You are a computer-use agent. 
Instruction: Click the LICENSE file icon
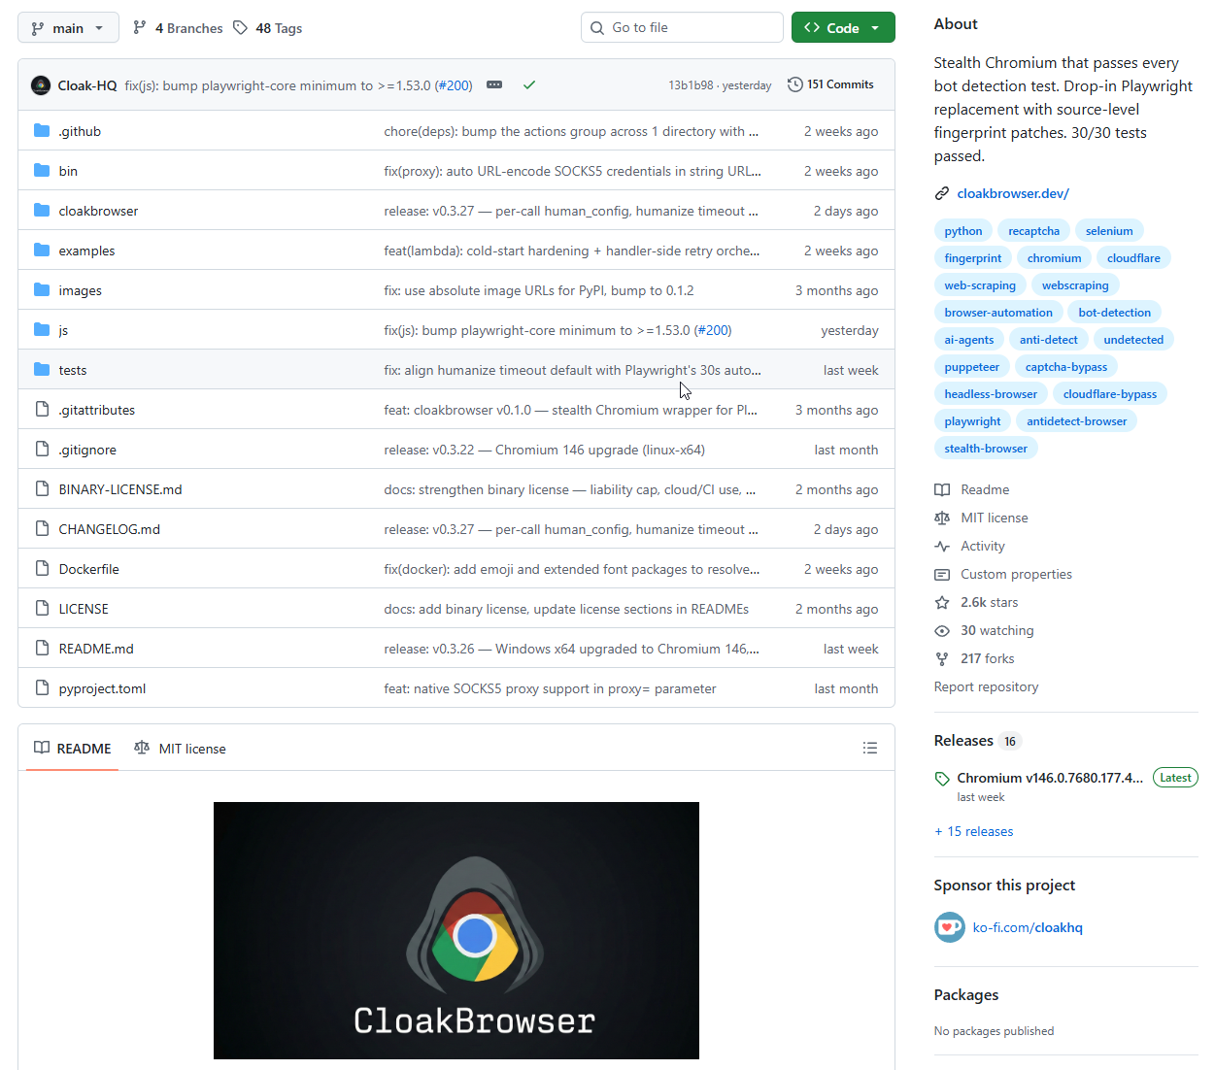click(42, 609)
